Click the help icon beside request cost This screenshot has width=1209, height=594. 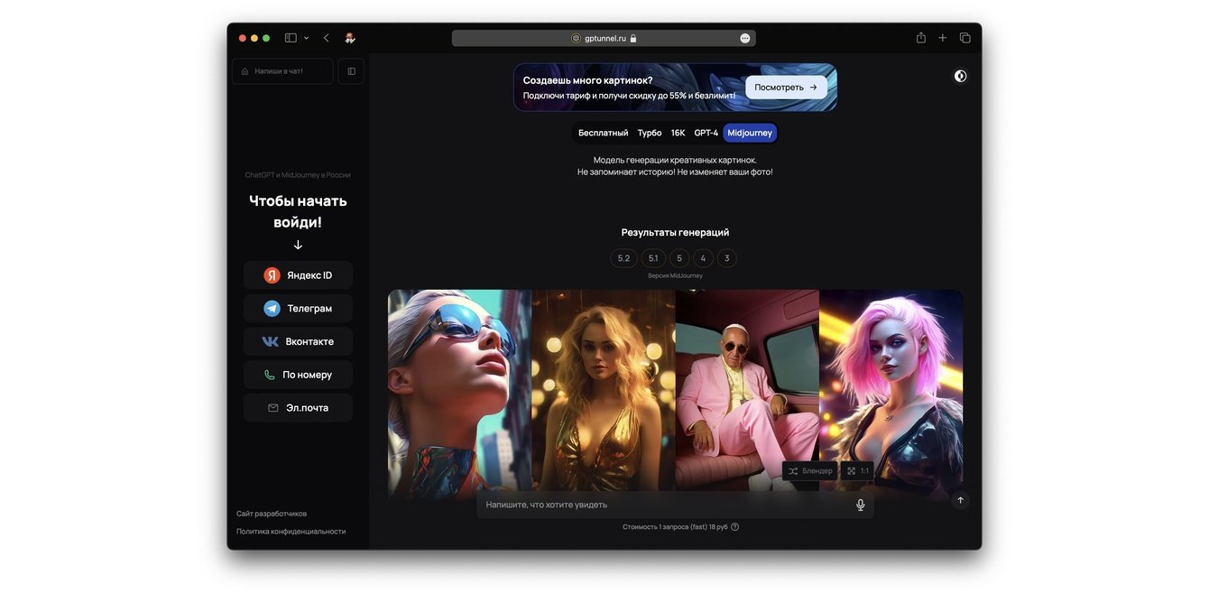[x=735, y=527]
